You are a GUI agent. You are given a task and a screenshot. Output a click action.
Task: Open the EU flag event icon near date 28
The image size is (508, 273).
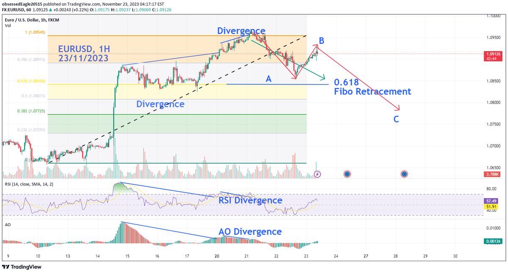(404, 174)
